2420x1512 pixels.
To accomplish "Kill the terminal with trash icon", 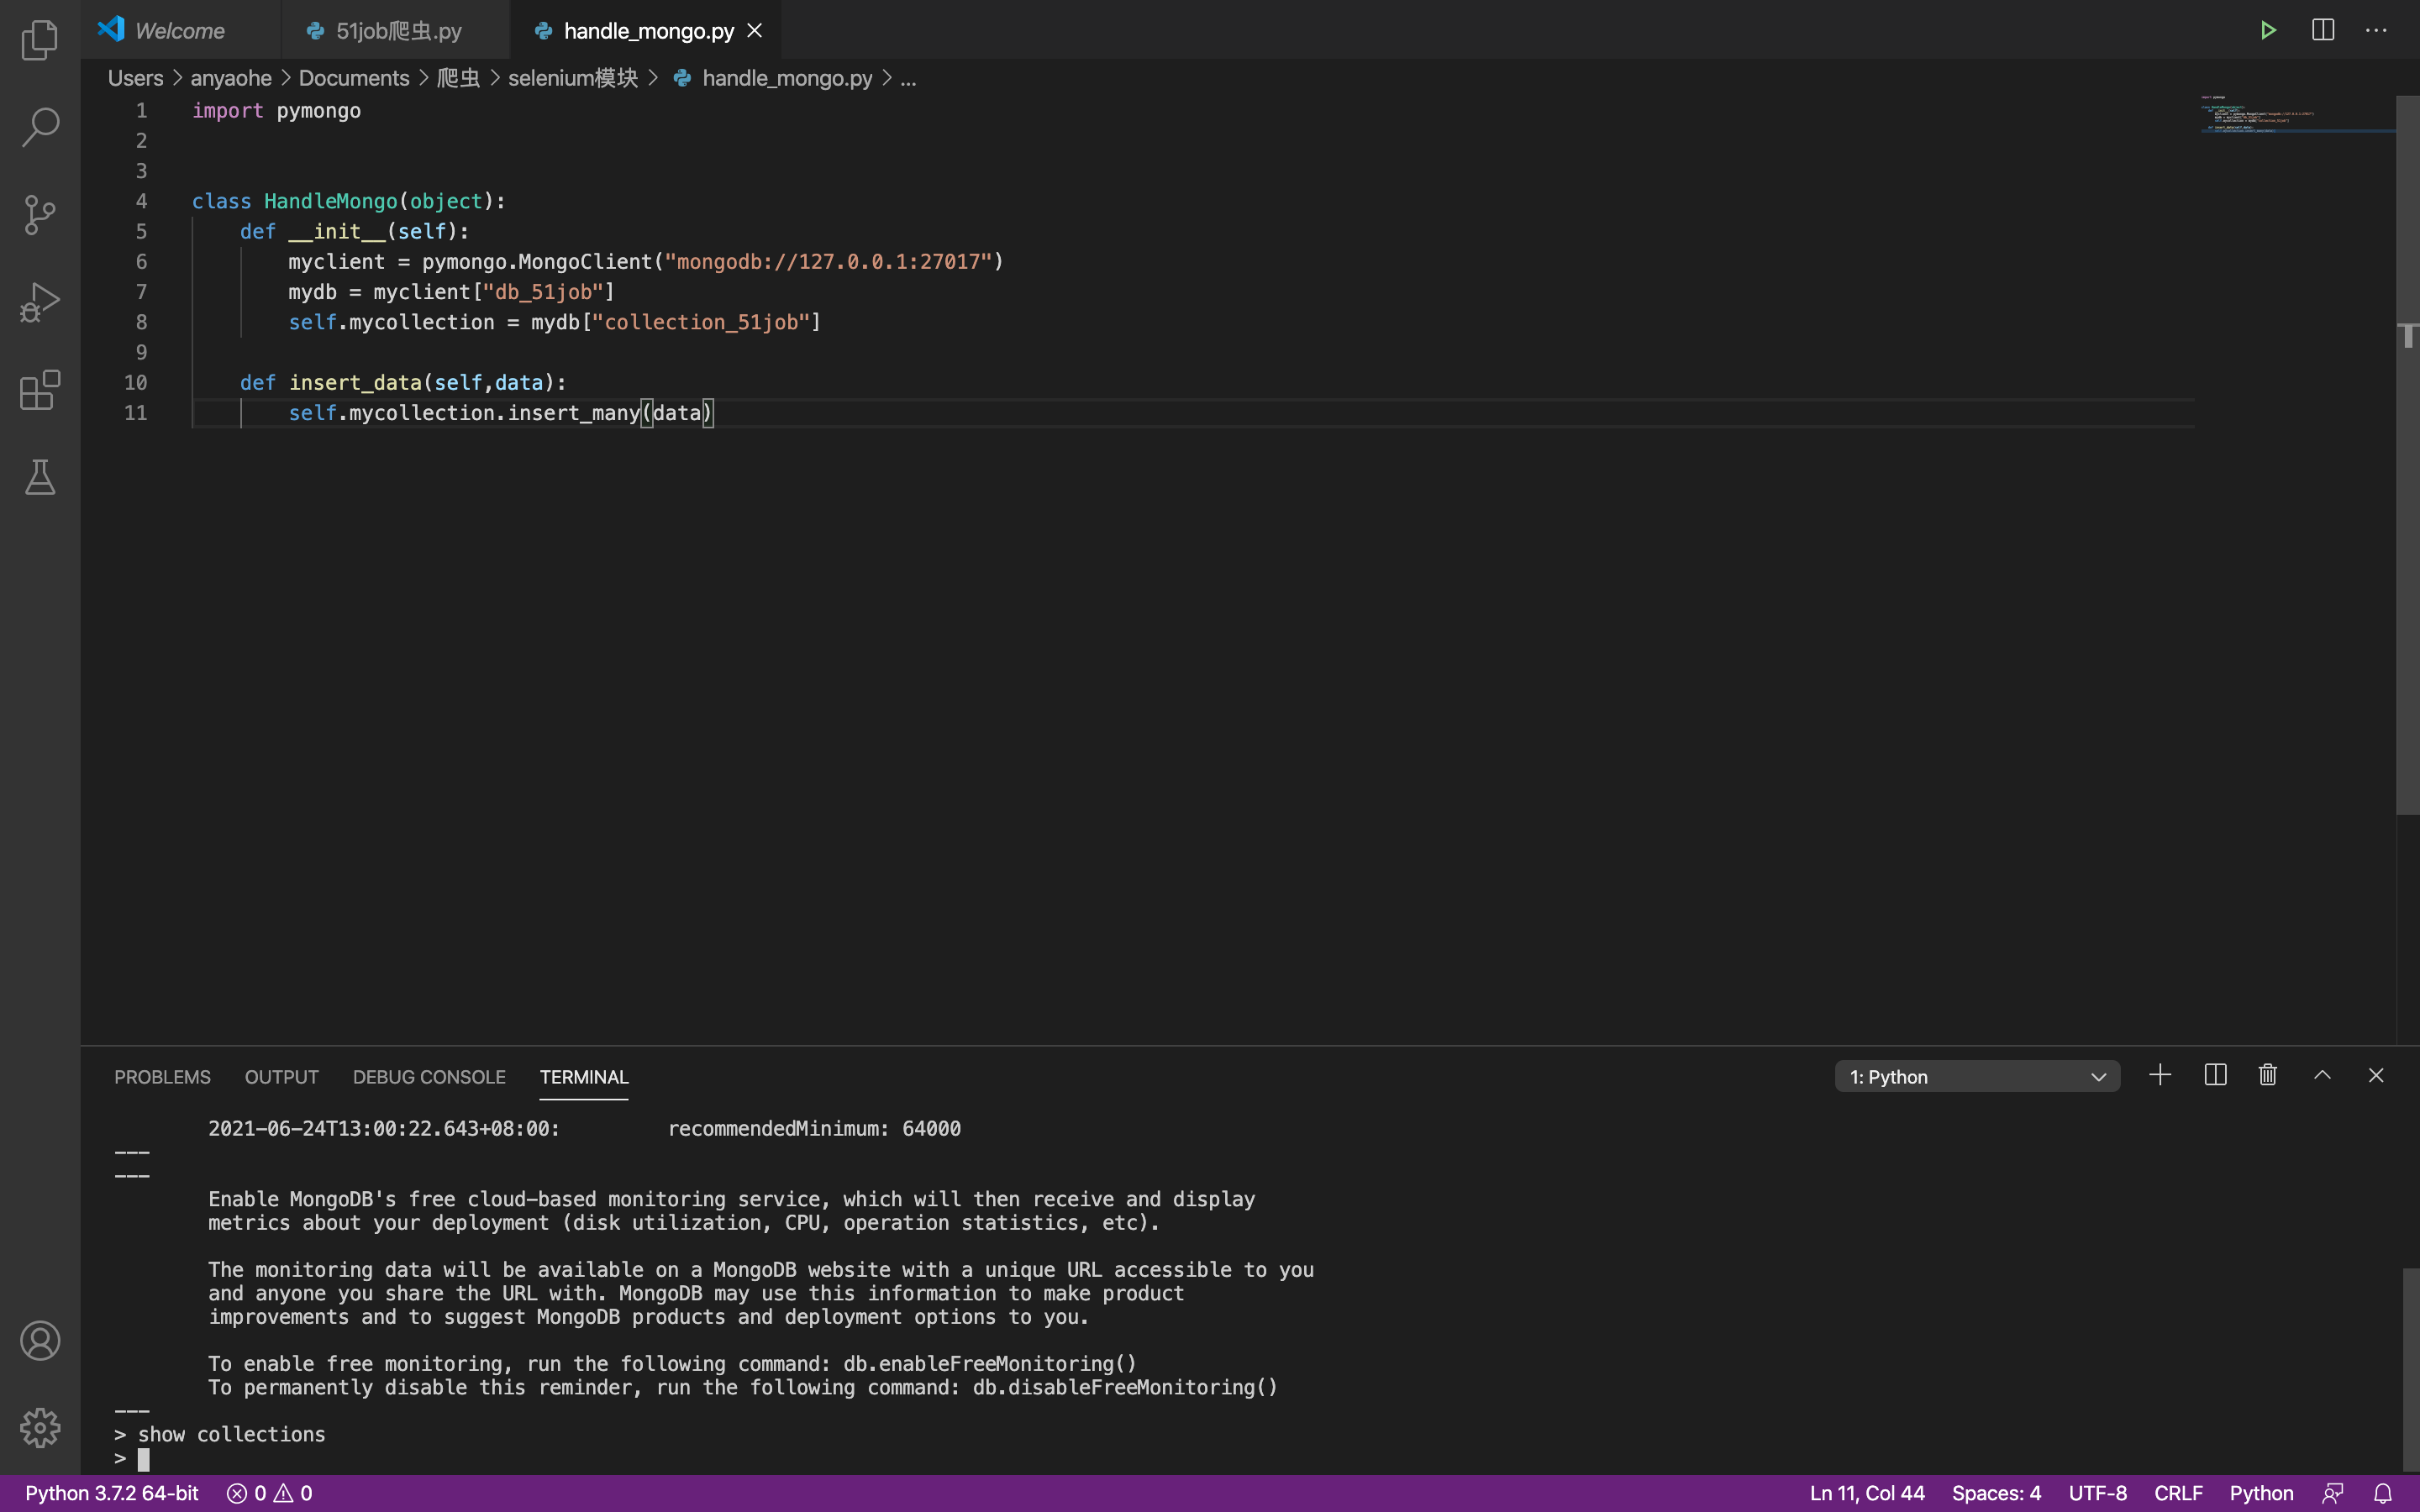I will (2268, 1075).
